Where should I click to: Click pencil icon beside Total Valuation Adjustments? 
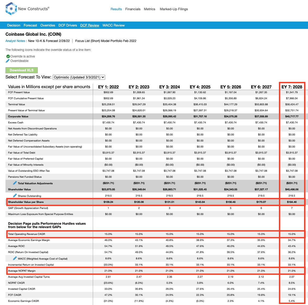(15, 183)
